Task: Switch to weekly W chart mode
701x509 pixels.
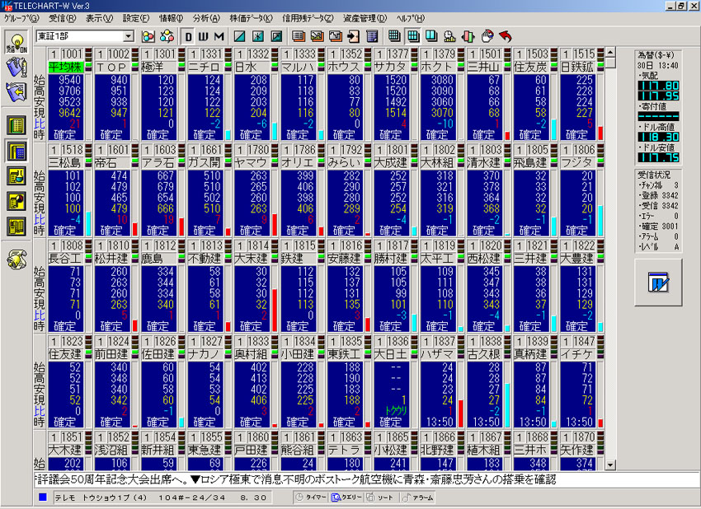Action: pos(203,36)
